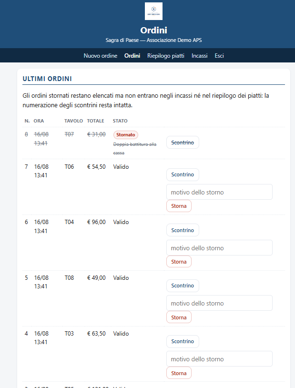Open the Nuovo ordine page
The width and height of the screenshot is (295, 388).
[x=101, y=56]
